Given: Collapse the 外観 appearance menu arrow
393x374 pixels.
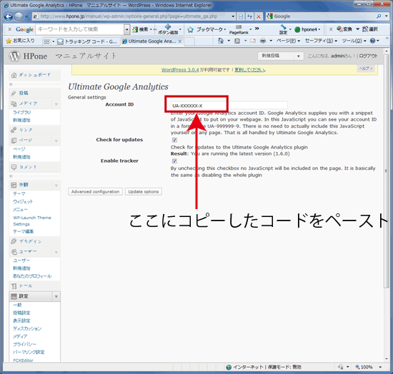Looking at the screenshot, I should [56, 186].
